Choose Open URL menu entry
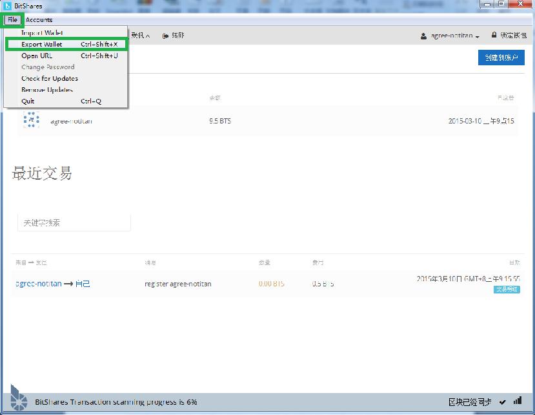Viewport: 535px width, 415px height. 66,56
